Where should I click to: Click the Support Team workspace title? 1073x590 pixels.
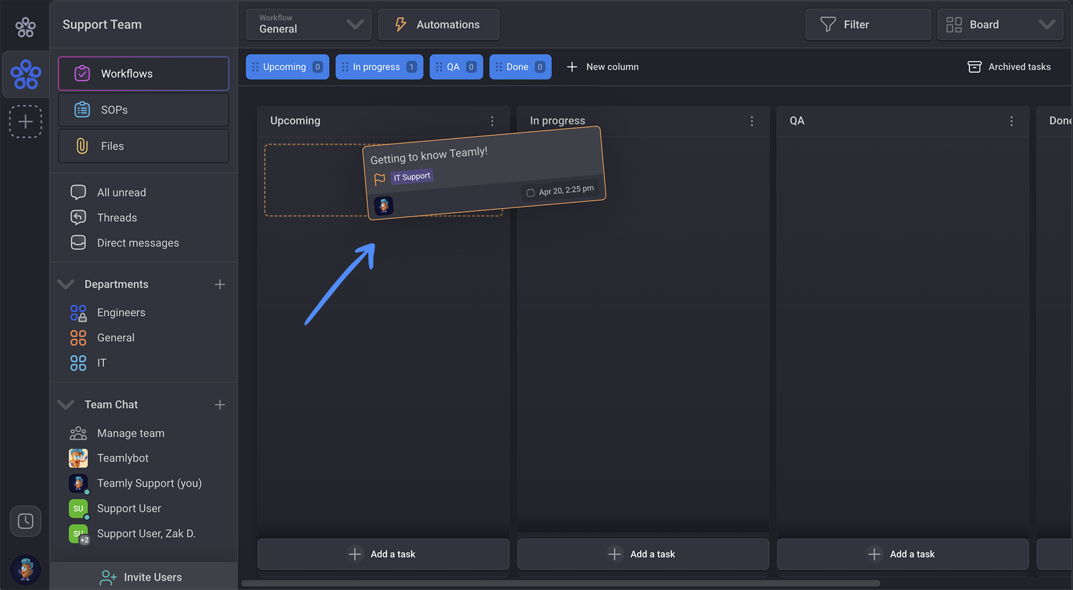(102, 24)
